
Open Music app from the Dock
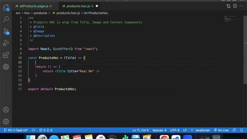(x=100, y=137)
